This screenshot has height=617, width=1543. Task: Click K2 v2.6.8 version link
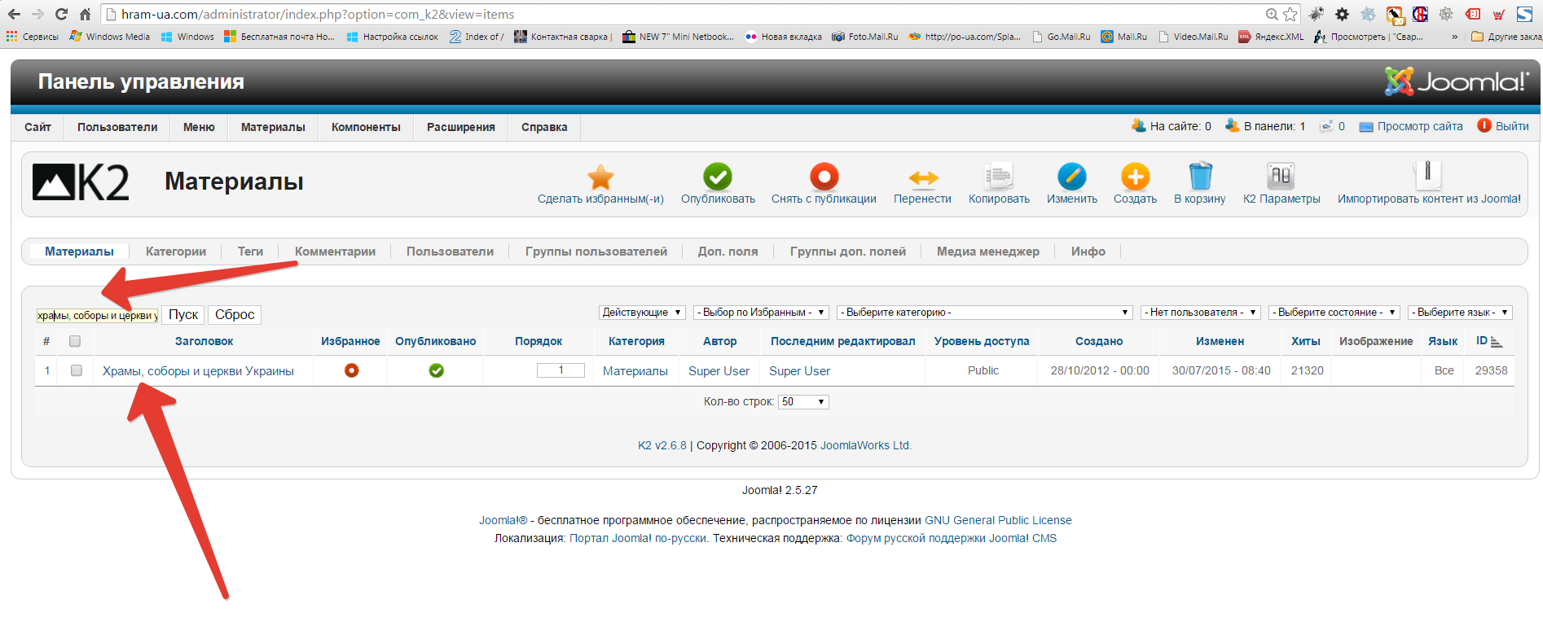(662, 445)
